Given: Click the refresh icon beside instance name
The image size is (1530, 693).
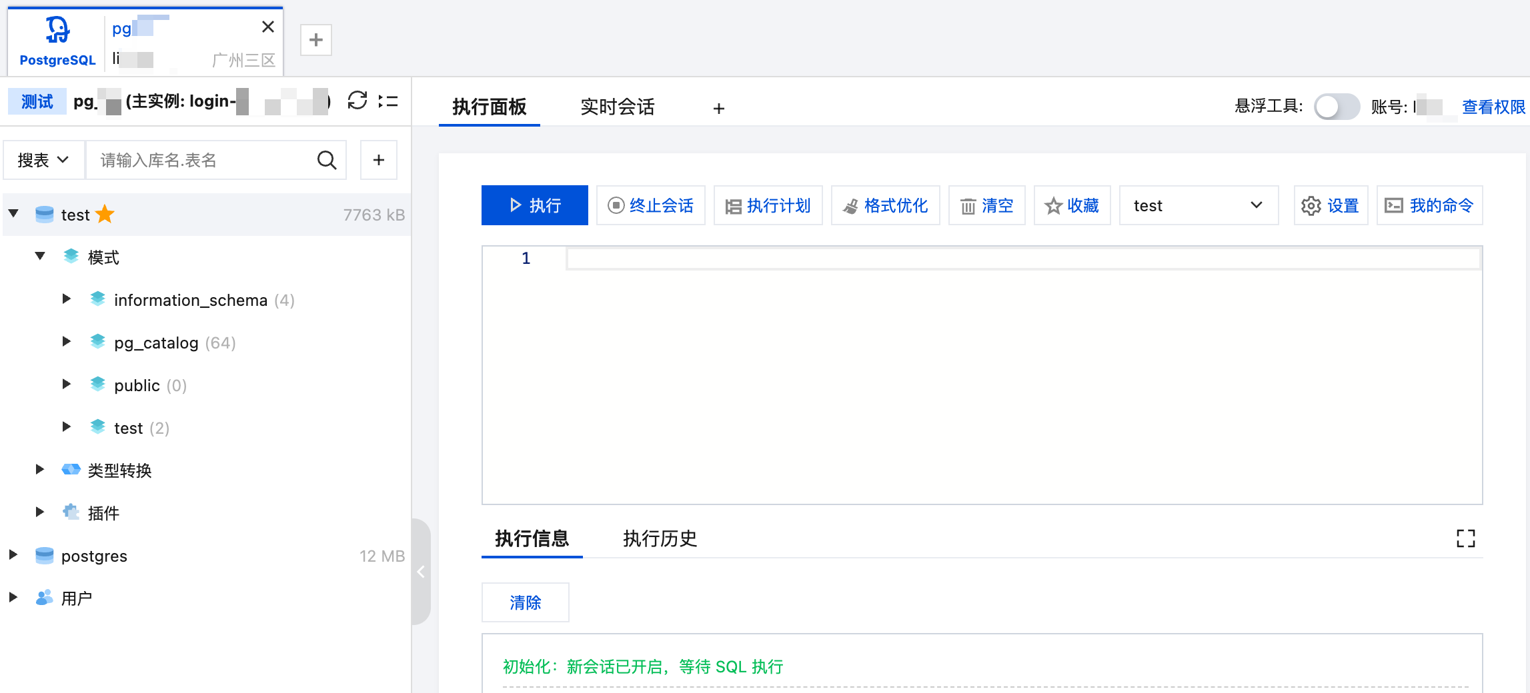Looking at the screenshot, I should point(357,101).
